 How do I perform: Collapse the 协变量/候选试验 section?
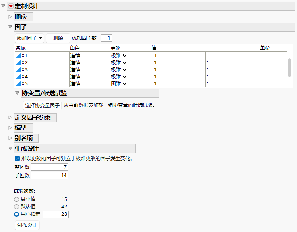(17, 93)
